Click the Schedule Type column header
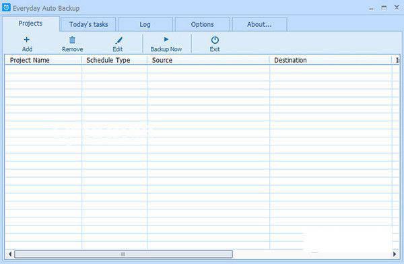 point(114,60)
